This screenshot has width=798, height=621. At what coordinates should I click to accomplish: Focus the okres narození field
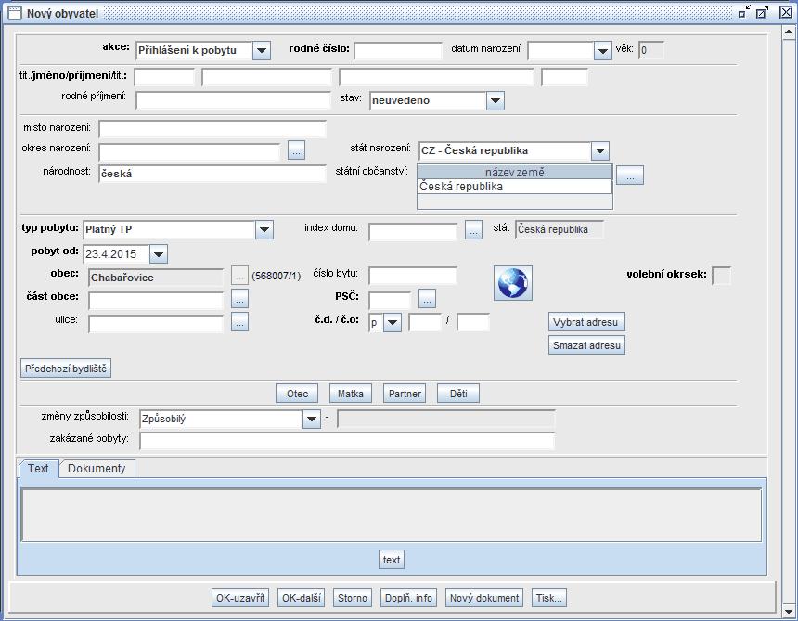189,151
